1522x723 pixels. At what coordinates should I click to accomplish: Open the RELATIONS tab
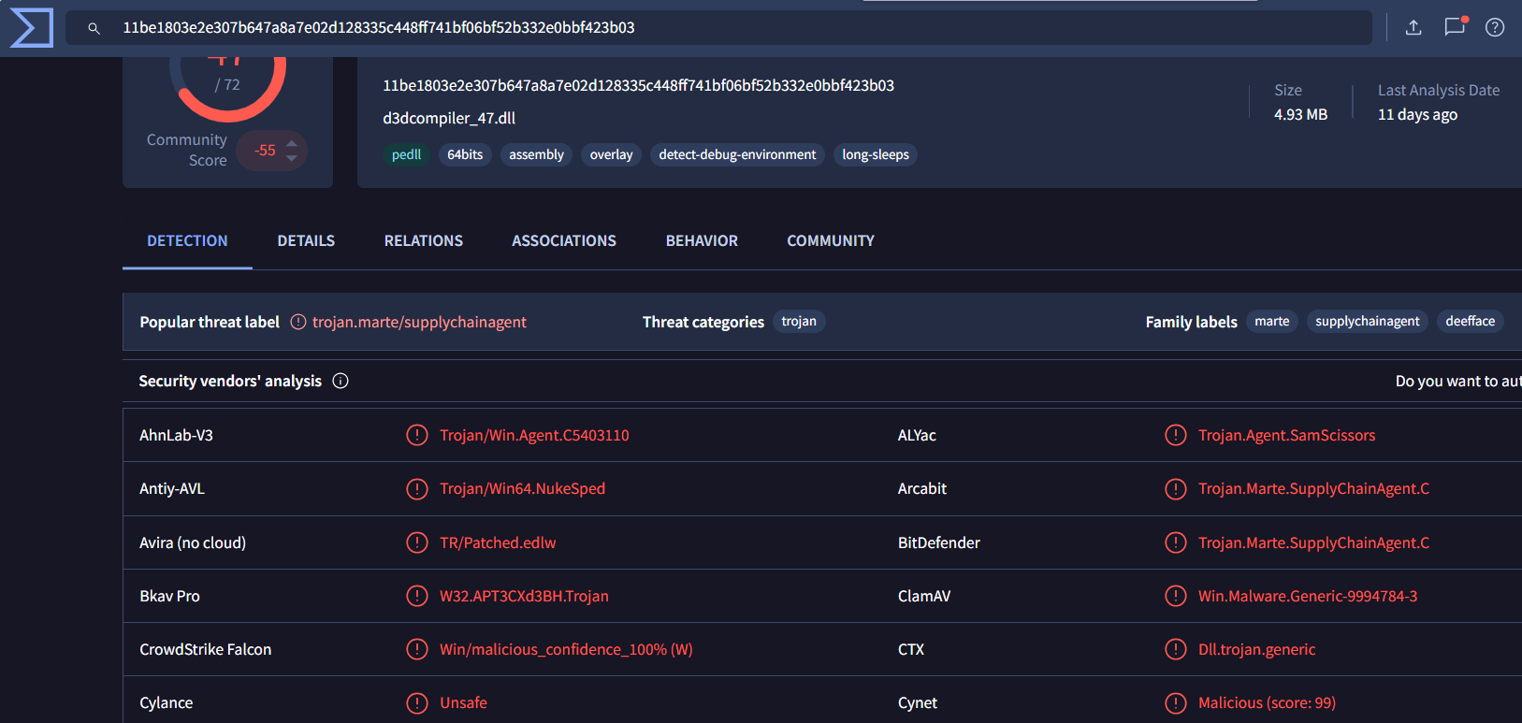pos(424,240)
